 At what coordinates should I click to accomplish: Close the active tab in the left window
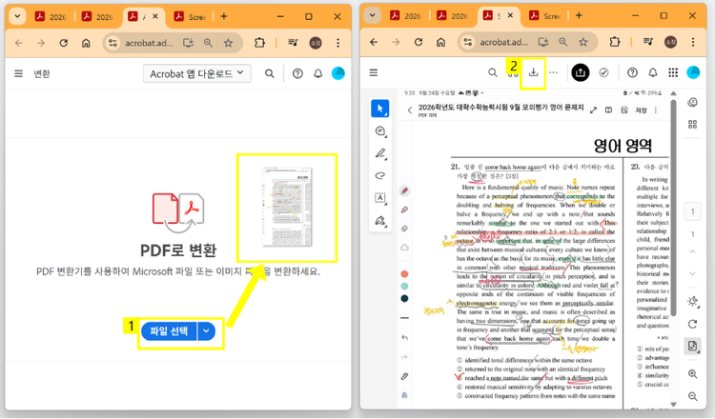click(x=155, y=16)
